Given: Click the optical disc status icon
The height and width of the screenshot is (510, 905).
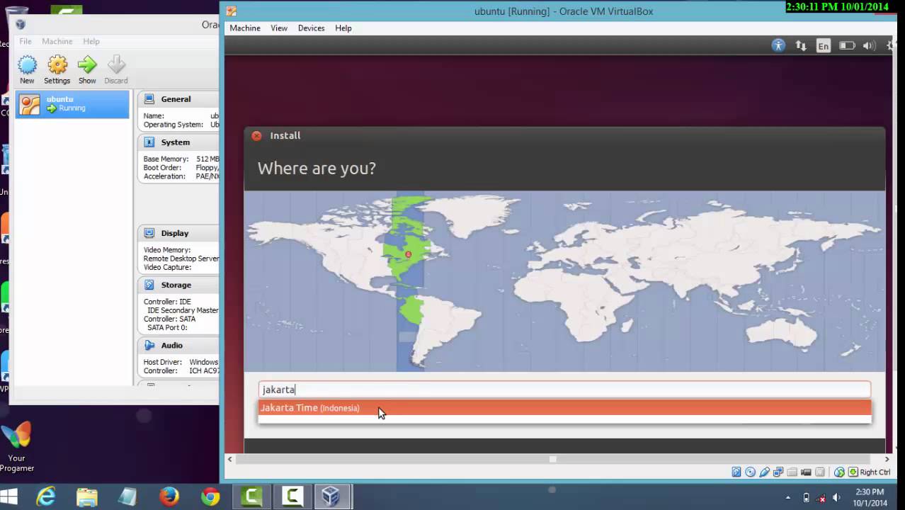Looking at the screenshot, I should tap(751, 472).
